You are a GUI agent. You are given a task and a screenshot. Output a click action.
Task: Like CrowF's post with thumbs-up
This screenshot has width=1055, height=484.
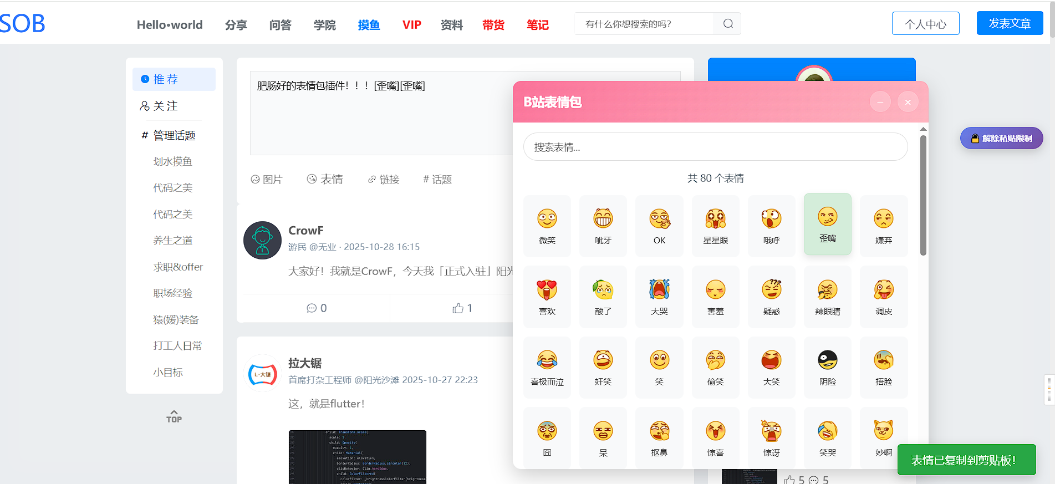pos(462,308)
